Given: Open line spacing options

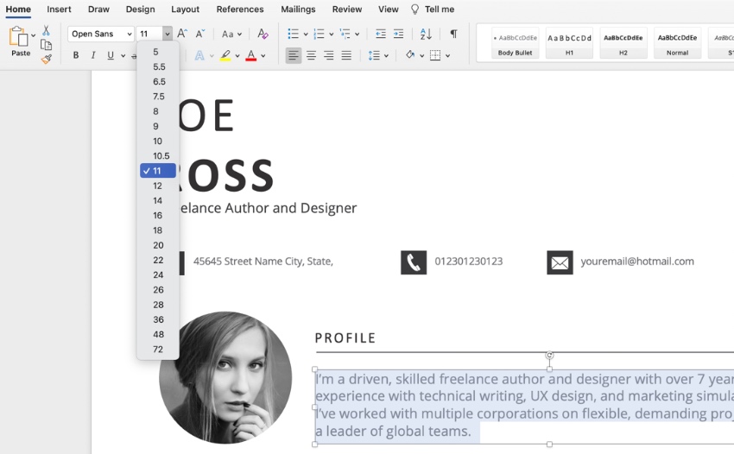Looking at the screenshot, I should point(374,56).
